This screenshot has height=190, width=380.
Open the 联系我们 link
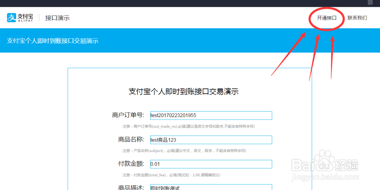click(357, 18)
